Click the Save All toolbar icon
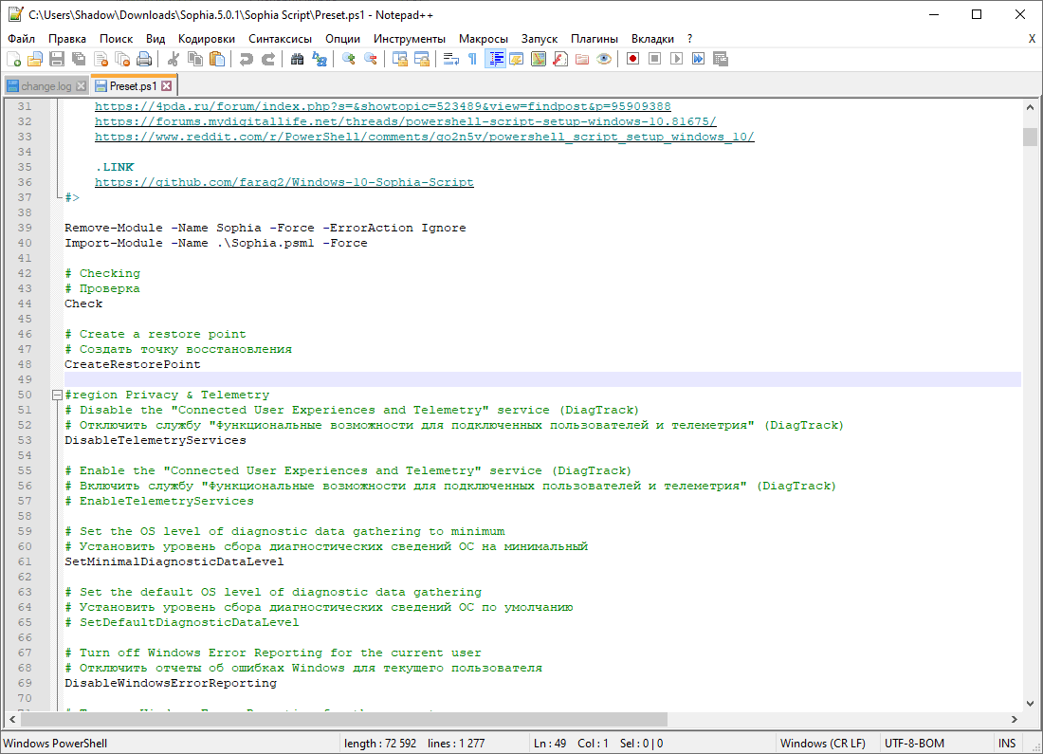This screenshot has height=754, width=1043. pos(80,58)
